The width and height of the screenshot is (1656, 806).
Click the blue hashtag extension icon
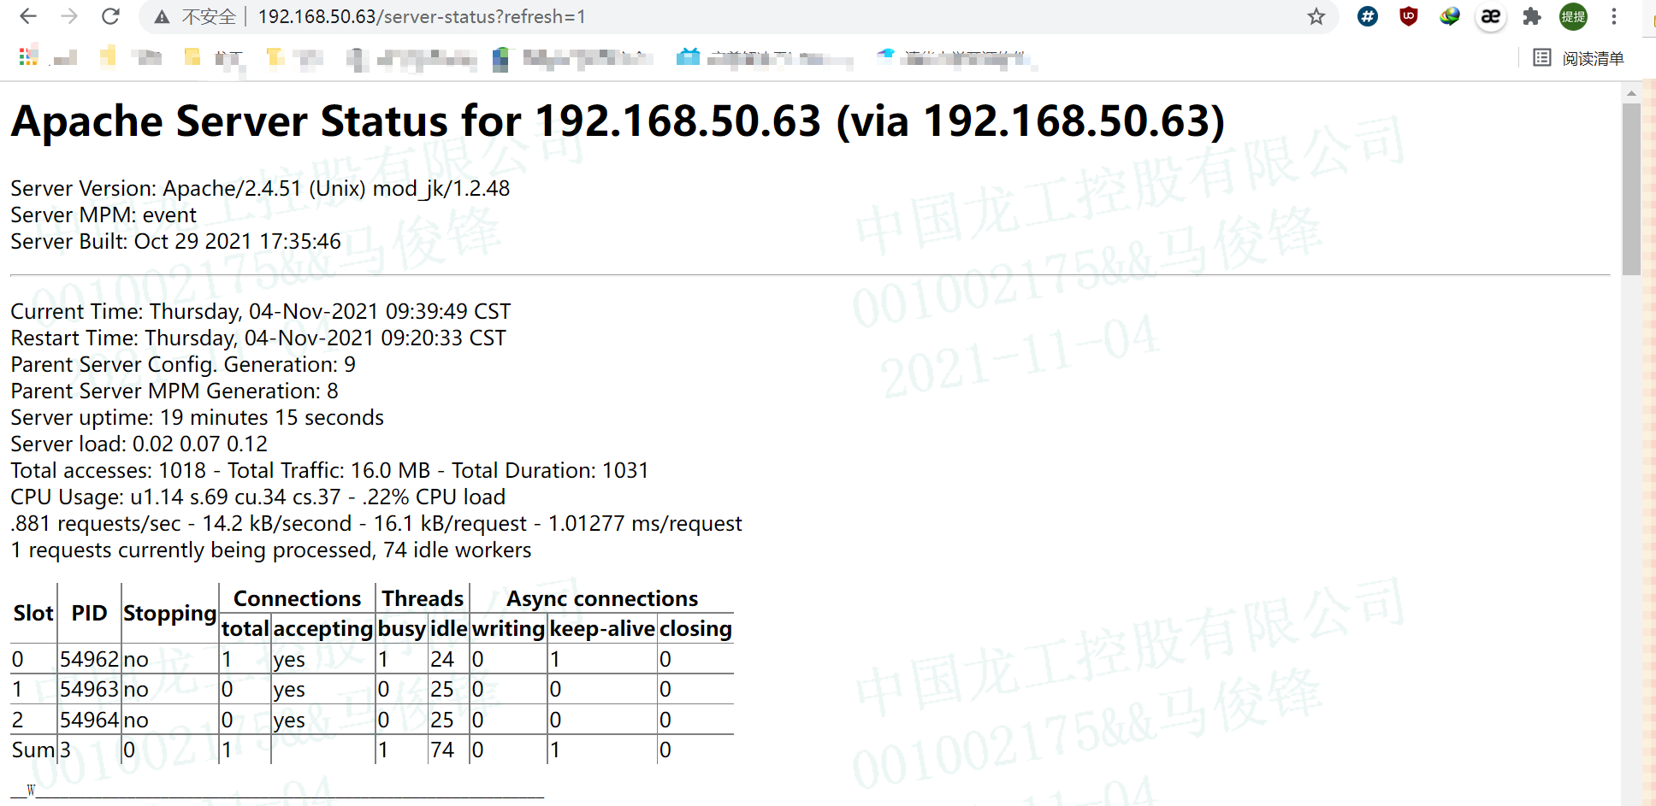[1367, 16]
